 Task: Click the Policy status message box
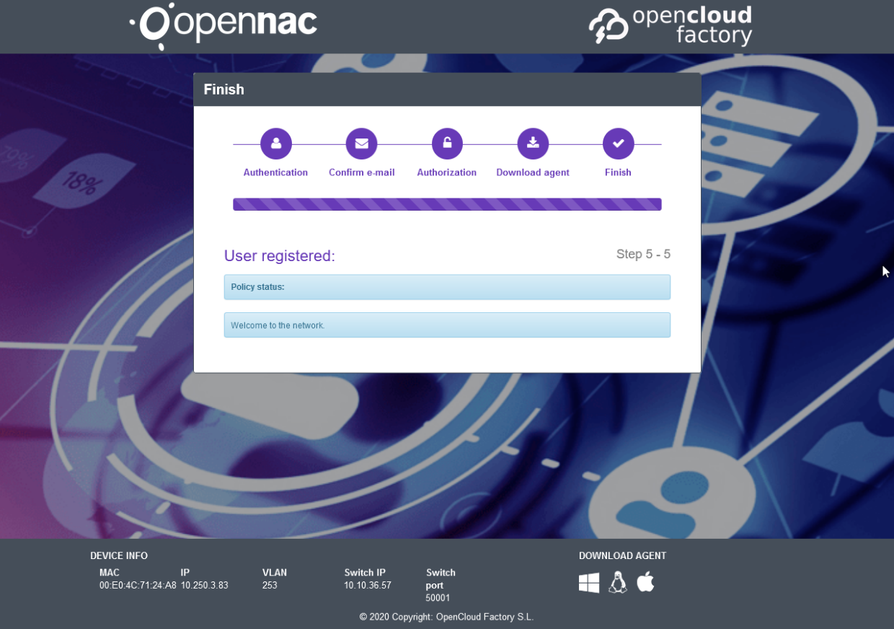[447, 287]
